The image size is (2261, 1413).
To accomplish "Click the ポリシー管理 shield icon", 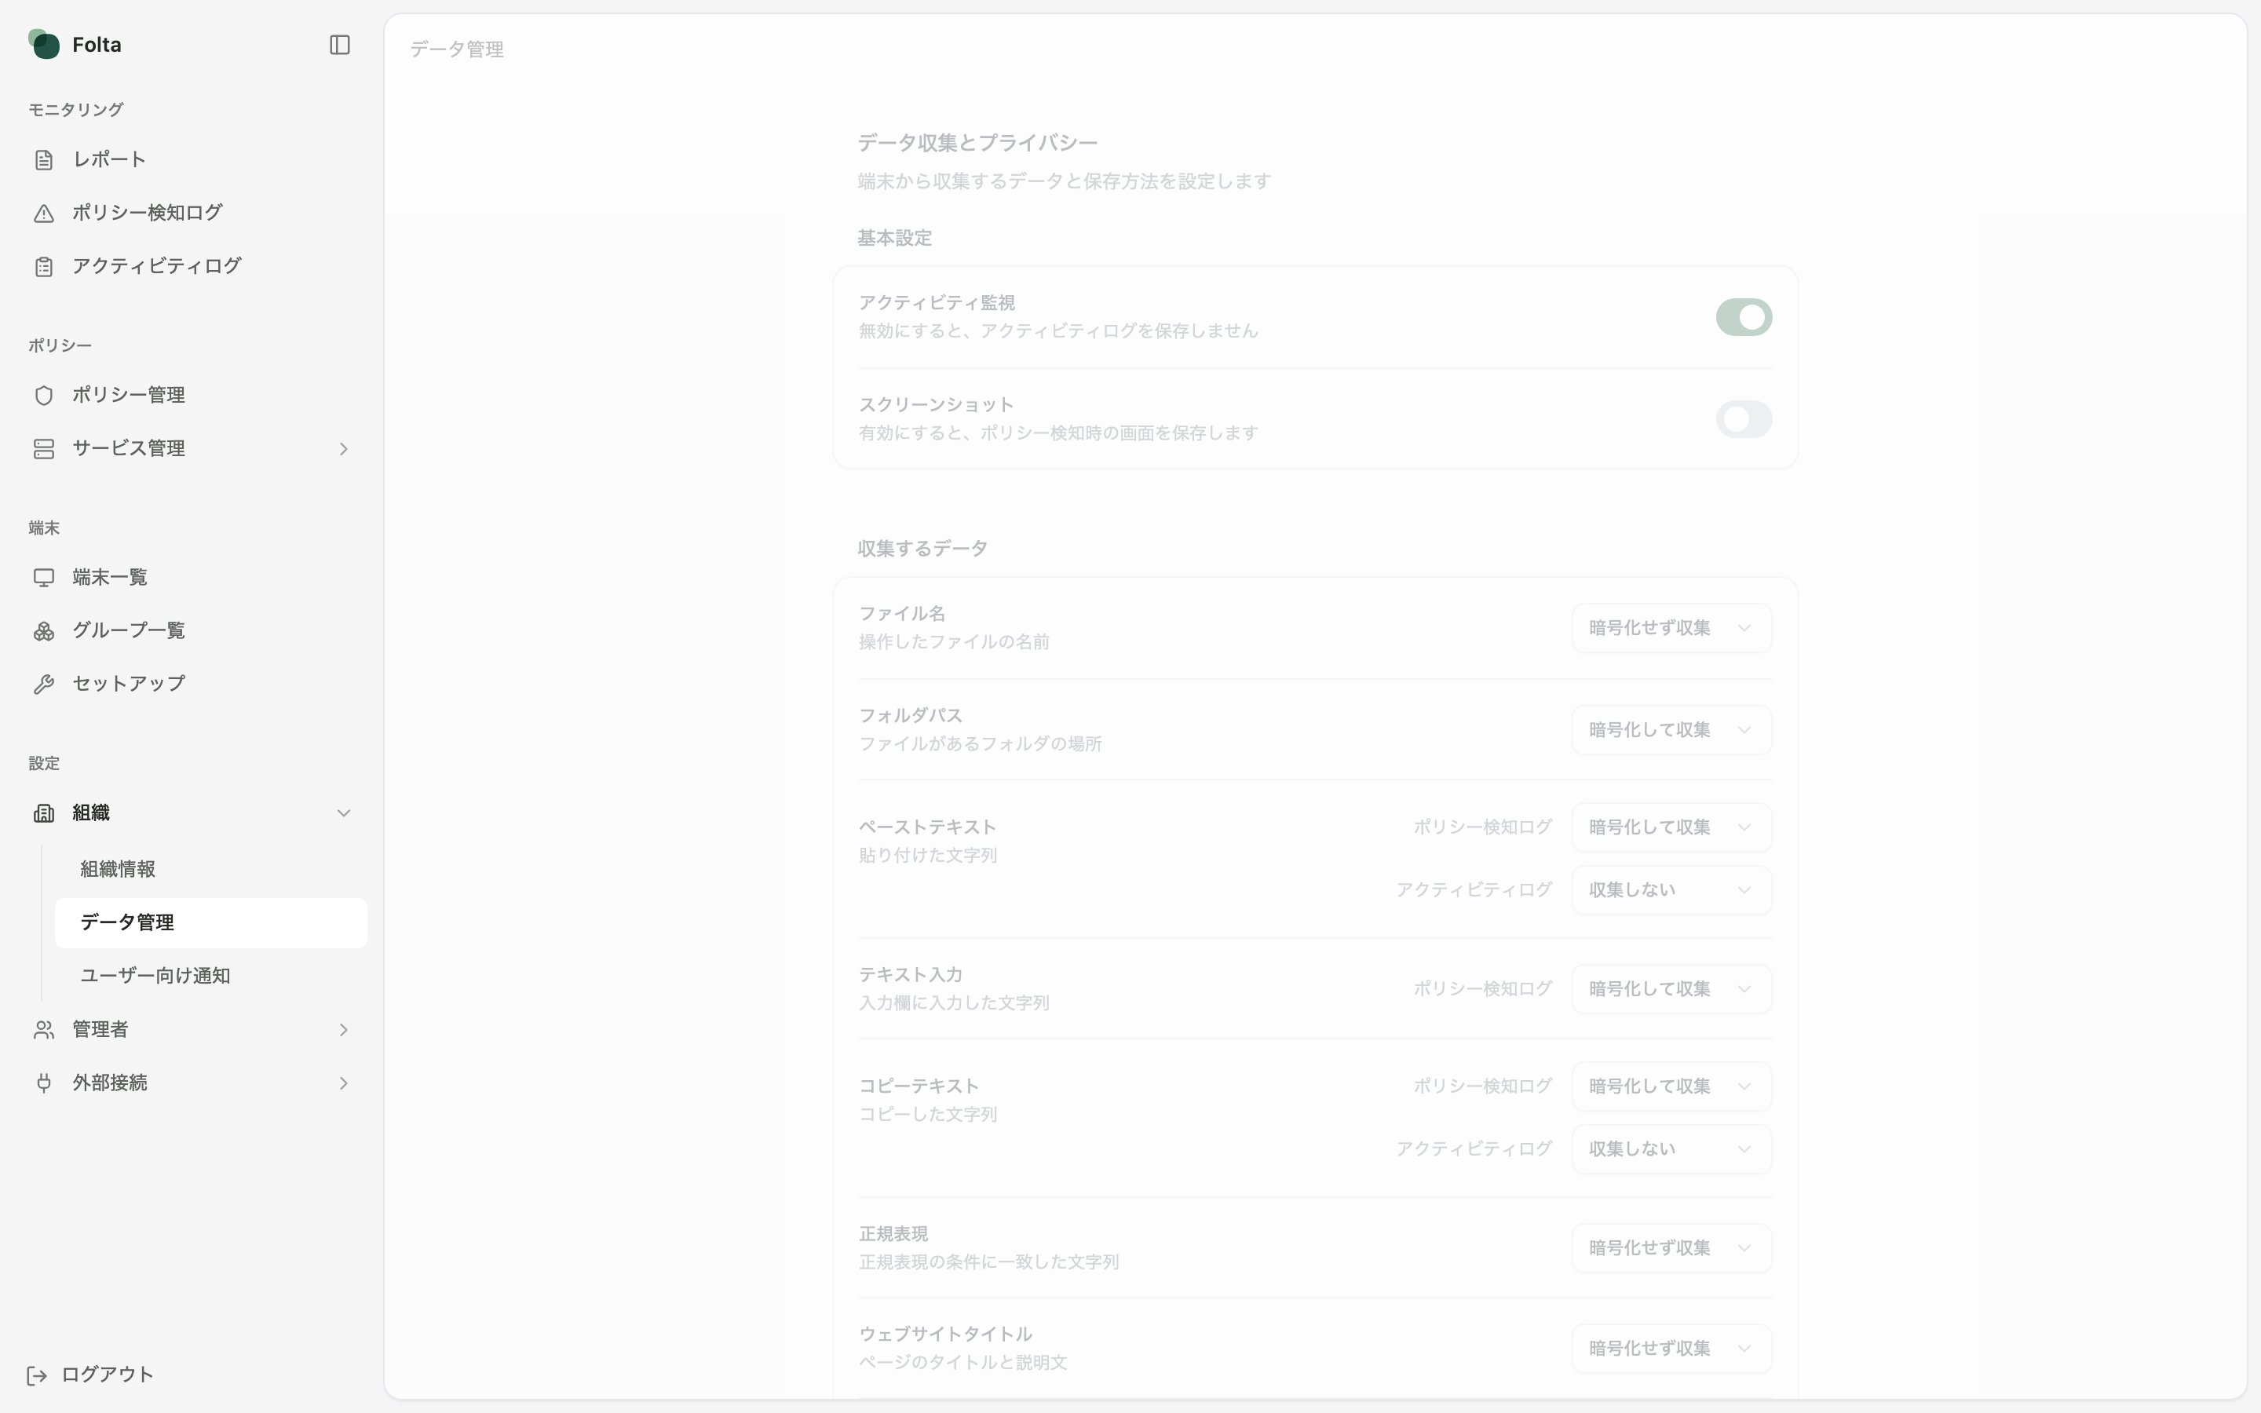I will click(x=44, y=396).
